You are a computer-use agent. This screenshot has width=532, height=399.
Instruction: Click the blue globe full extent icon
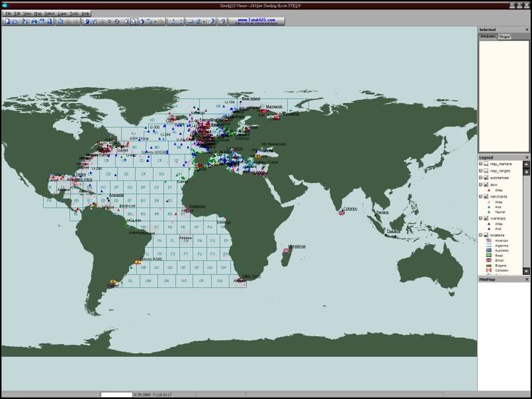pyautogui.click(x=87, y=21)
